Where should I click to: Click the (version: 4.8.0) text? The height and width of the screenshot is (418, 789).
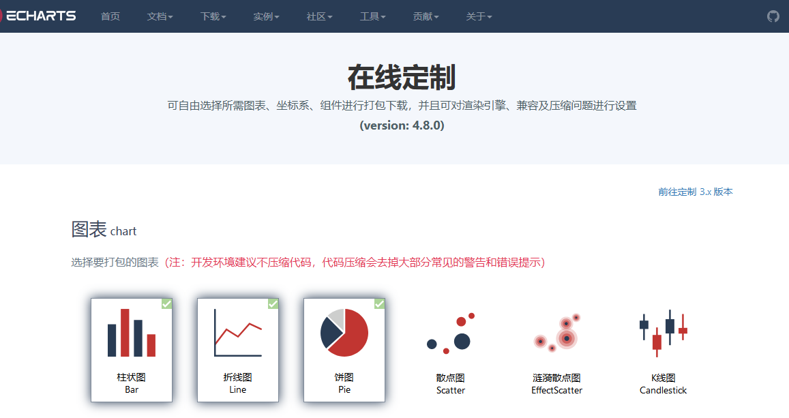(402, 125)
